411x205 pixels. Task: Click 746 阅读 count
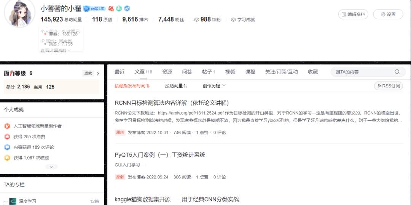(x=182, y=132)
